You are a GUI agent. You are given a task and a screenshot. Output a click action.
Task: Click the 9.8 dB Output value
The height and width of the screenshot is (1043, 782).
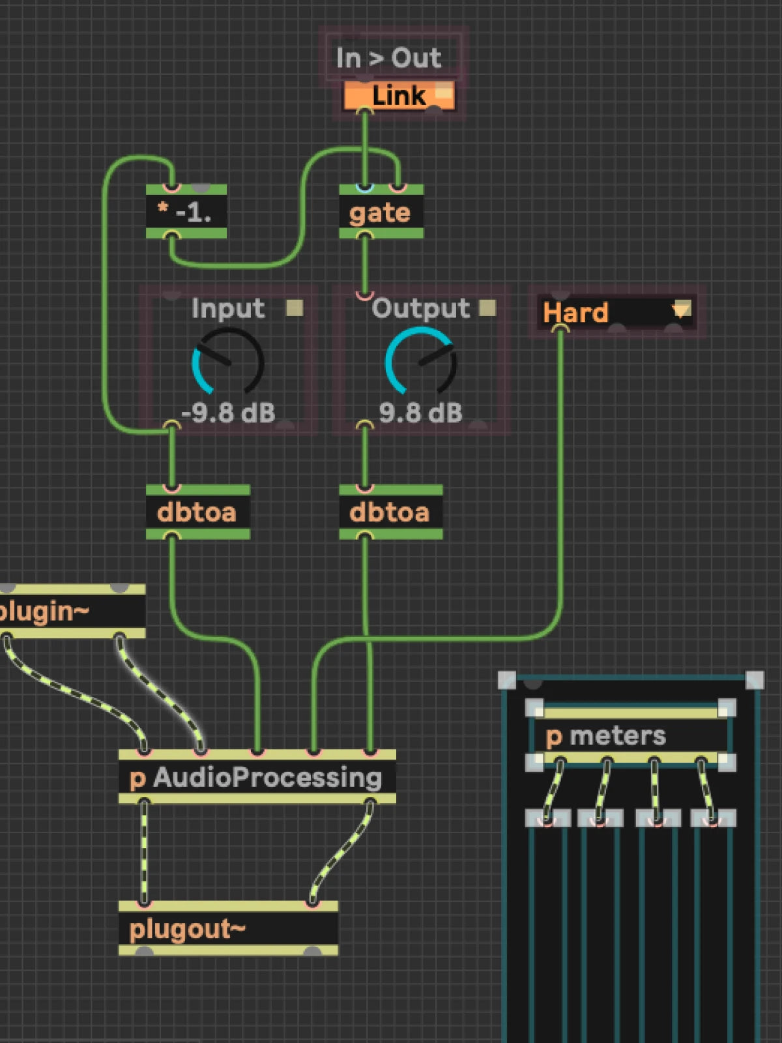click(421, 413)
